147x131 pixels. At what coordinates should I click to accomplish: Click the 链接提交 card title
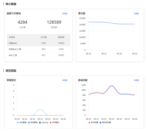tap(11, 80)
